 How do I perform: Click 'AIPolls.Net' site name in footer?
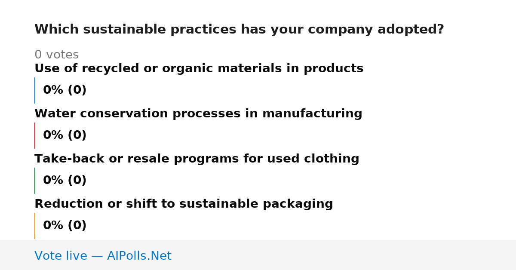coord(139,256)
